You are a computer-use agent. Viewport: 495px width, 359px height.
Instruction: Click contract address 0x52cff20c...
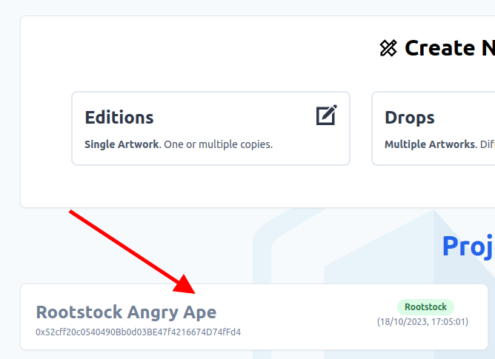[139, 332]
